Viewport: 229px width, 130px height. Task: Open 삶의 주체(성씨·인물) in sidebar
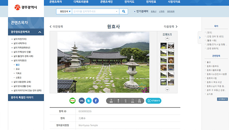tap(22, 52)
